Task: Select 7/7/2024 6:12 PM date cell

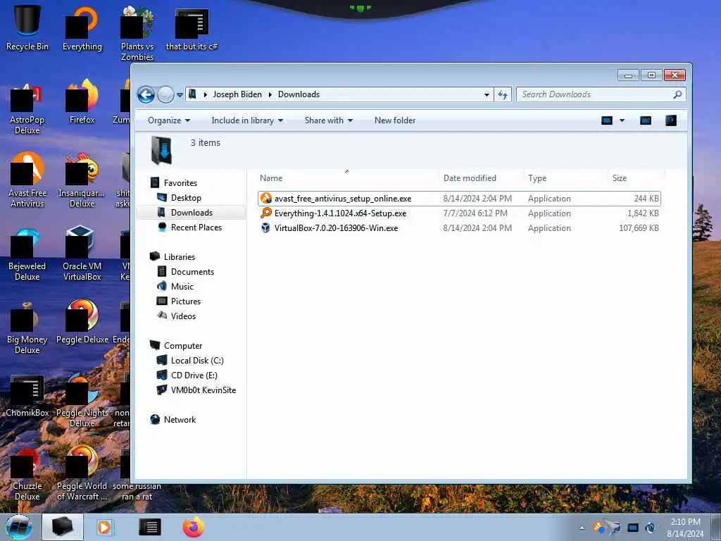Action: tap(475, 213)
